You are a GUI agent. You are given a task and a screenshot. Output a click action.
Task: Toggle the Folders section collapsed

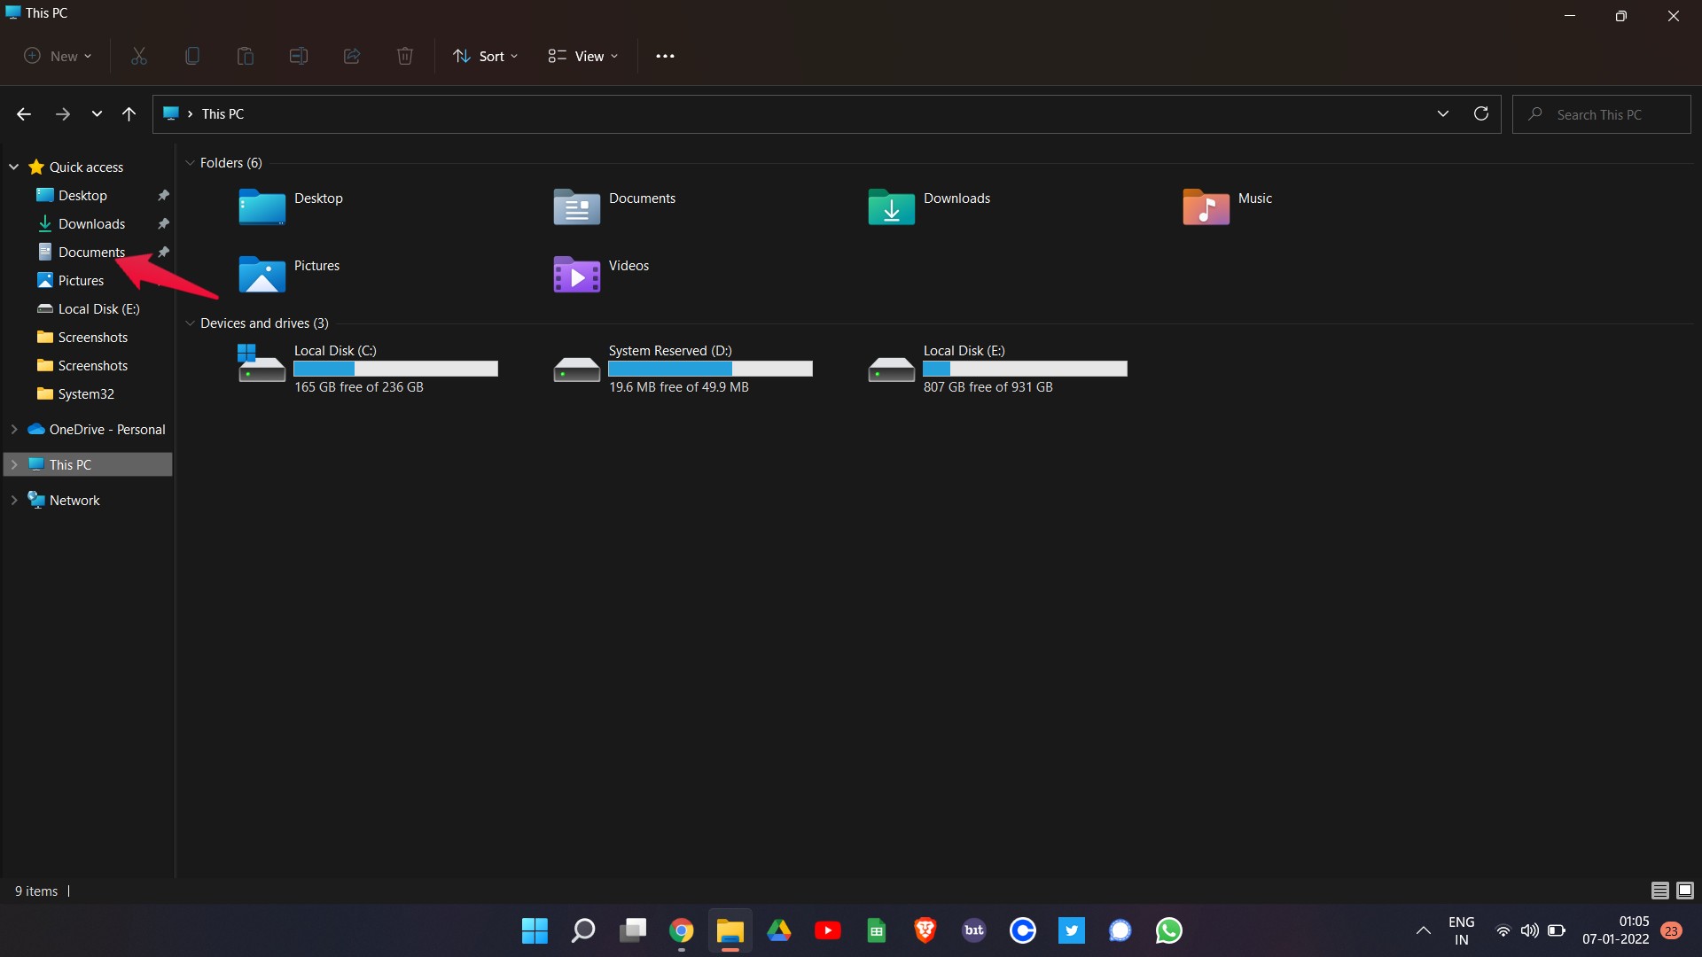click(x=191, y=162)
